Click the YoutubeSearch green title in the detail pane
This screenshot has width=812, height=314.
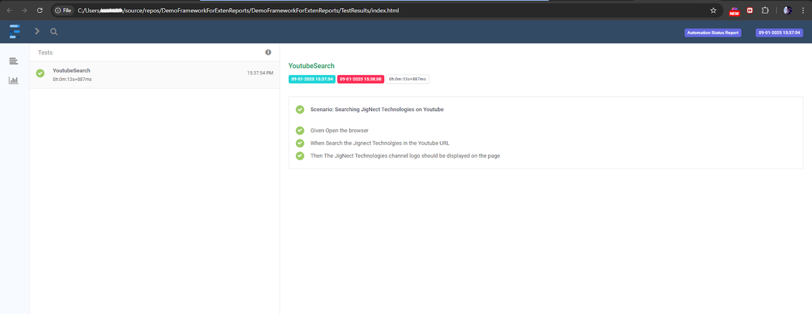(x=311, y=66)
